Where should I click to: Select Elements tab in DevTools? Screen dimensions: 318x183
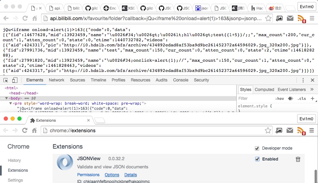tap(35, 80)
